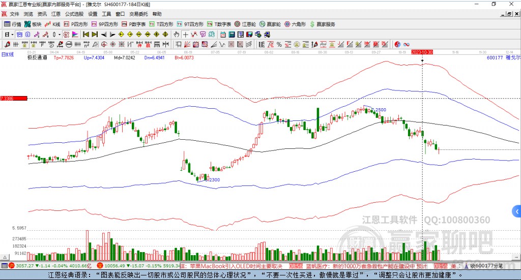Open the candlestick style dropdown arrow
This screenshot has height=280, width=521.
pos(60,35)
